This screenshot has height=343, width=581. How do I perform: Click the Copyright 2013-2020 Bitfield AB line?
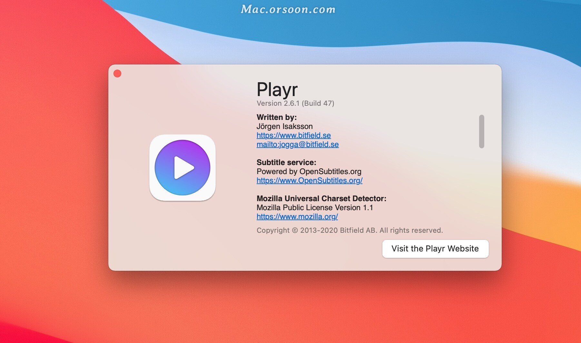[350, 230]
